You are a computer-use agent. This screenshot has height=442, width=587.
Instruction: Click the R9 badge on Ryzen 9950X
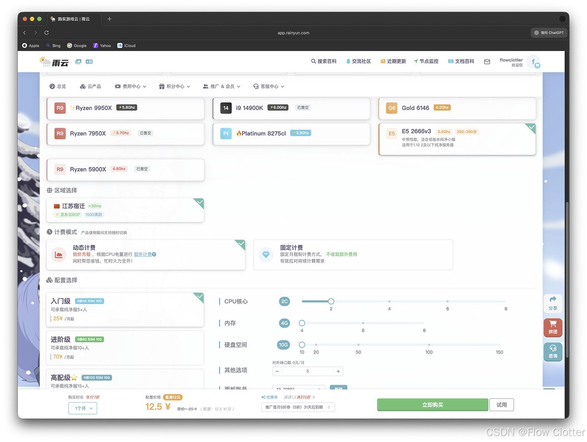(60, 108)
